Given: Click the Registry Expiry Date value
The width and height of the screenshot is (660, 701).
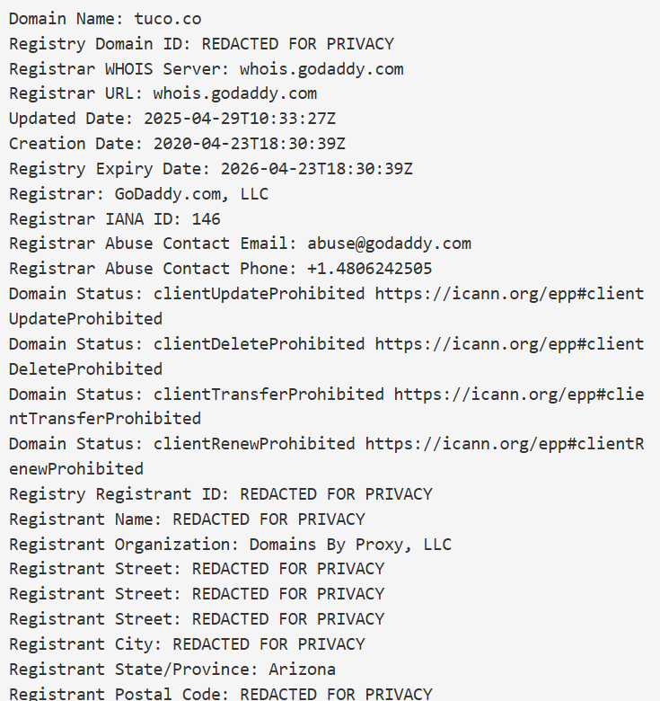Looking at the screenshot, I should coord(317,169).
